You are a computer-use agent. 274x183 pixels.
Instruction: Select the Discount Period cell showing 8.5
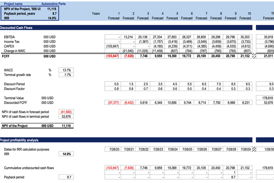point(230,84)
